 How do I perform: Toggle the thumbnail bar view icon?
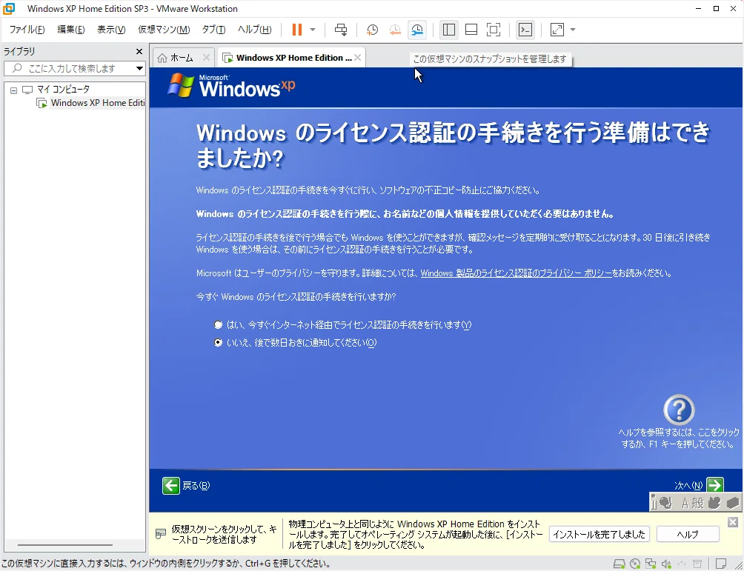[x=471, y=30]
